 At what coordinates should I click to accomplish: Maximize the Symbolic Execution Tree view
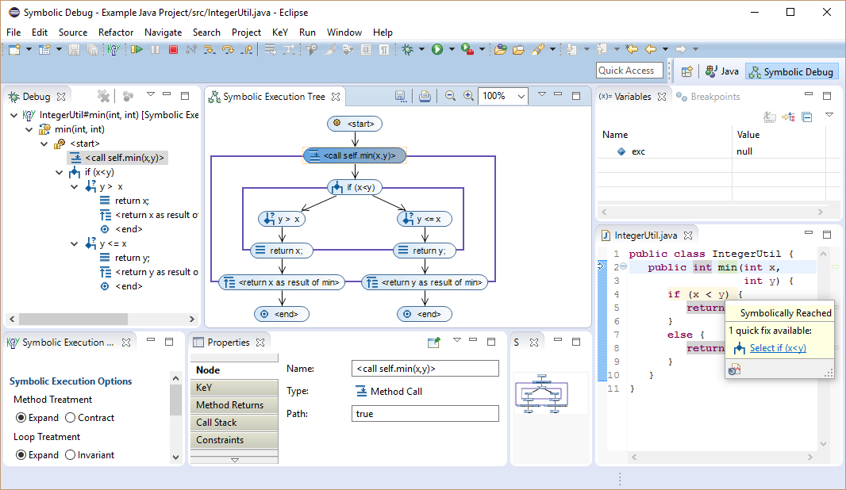(575, 95)
